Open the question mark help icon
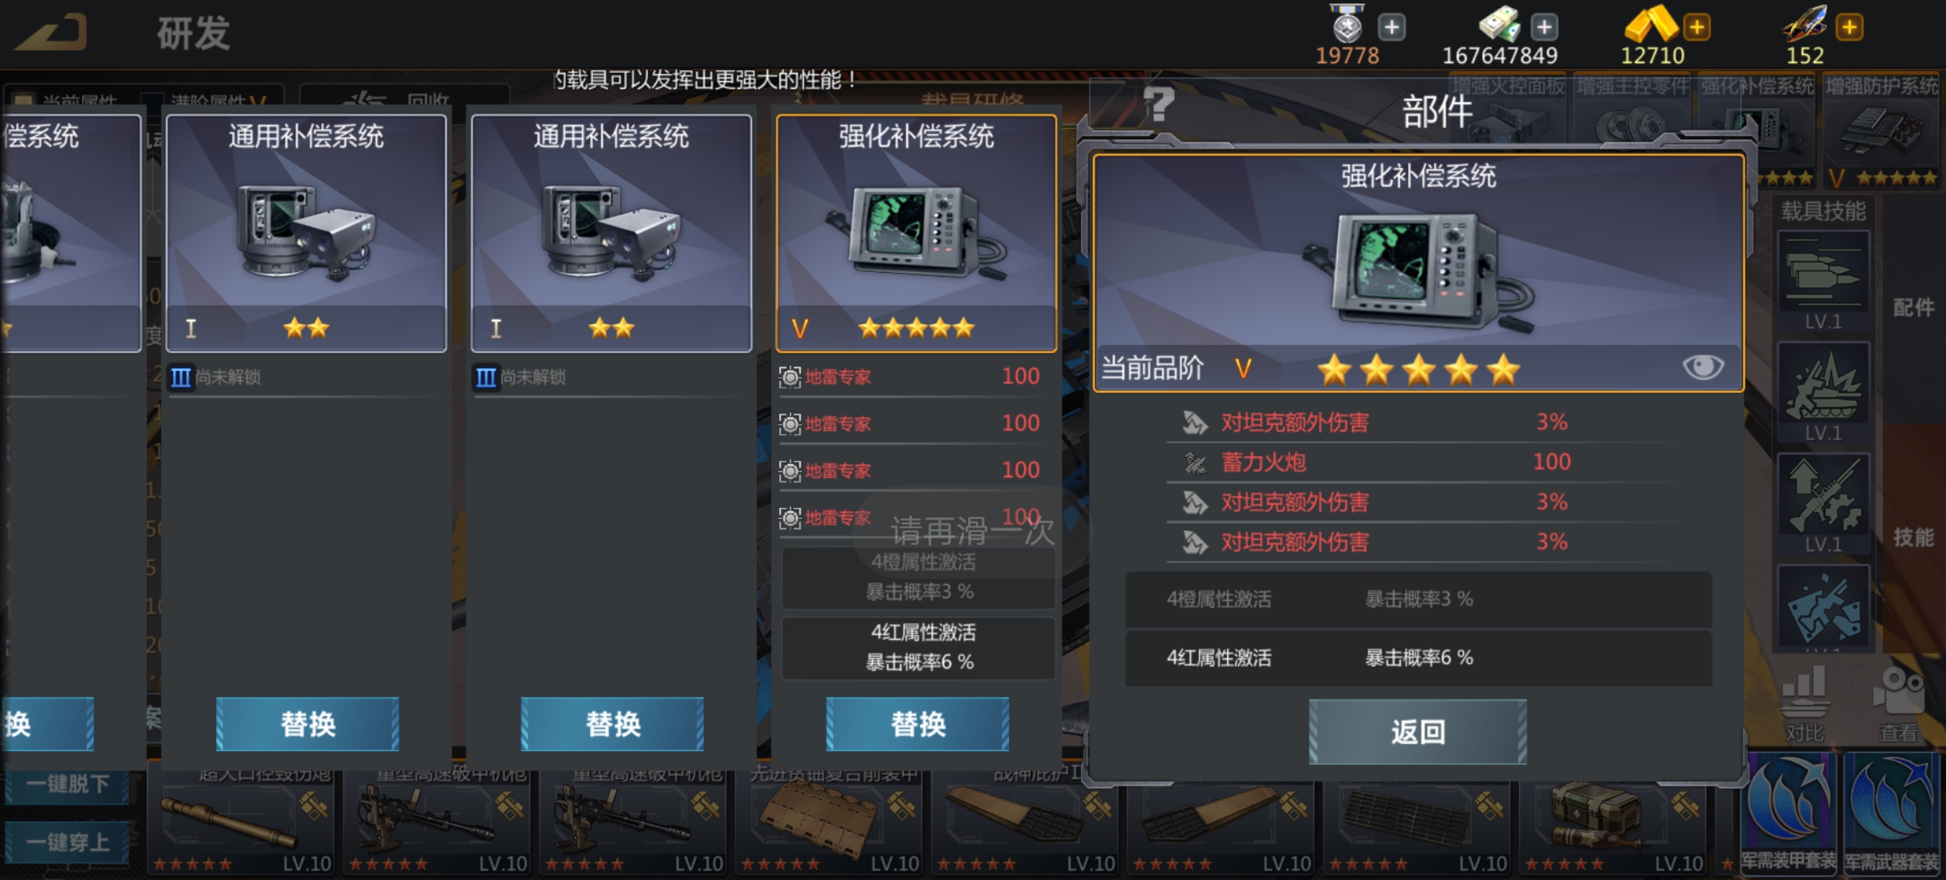The width and height of the screenshot is (1946, 880). coord(1159,104)
